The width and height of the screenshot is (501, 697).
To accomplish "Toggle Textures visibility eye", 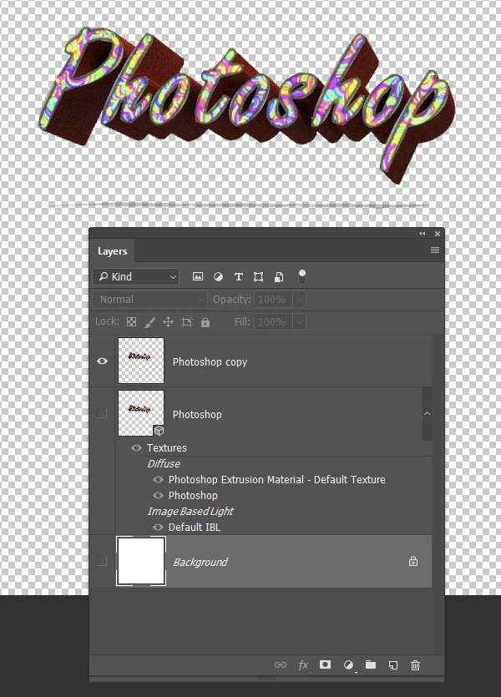I will click(136, 447).
